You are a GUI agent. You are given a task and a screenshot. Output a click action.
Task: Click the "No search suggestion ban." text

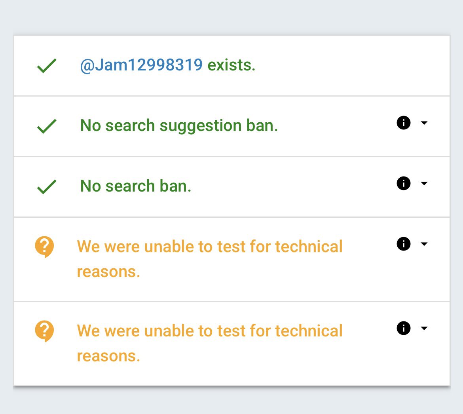point(179,126)
